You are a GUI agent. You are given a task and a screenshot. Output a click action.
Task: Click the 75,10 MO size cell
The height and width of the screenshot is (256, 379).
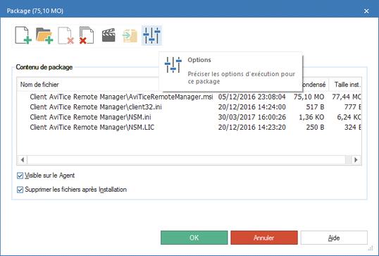pos(309,97)
